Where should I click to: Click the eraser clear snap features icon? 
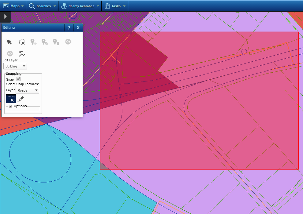pos(21,99)
